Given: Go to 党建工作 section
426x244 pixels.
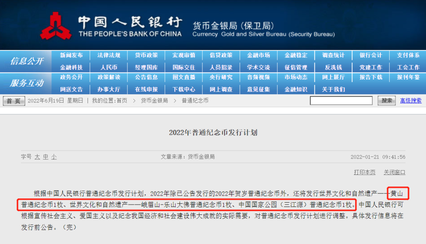Looking at the screenshot, I should [371, 67].
